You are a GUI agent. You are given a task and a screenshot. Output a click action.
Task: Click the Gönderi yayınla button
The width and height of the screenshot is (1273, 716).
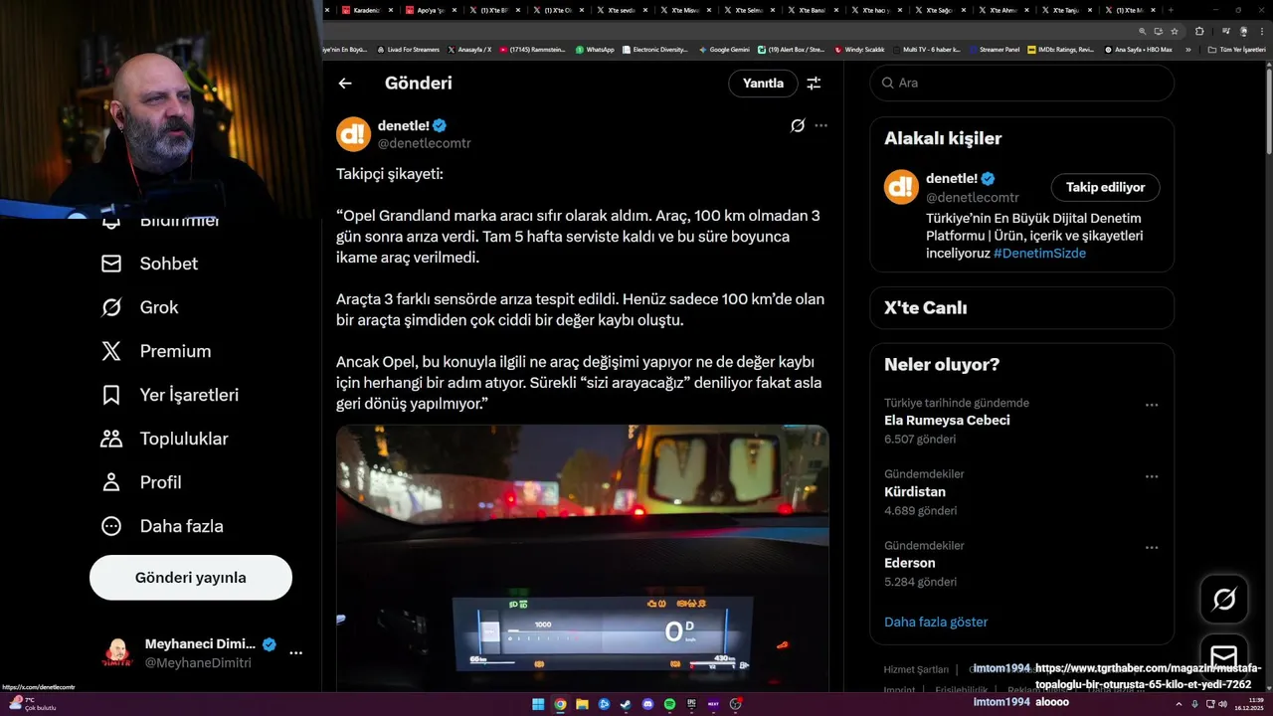[191, 578]
